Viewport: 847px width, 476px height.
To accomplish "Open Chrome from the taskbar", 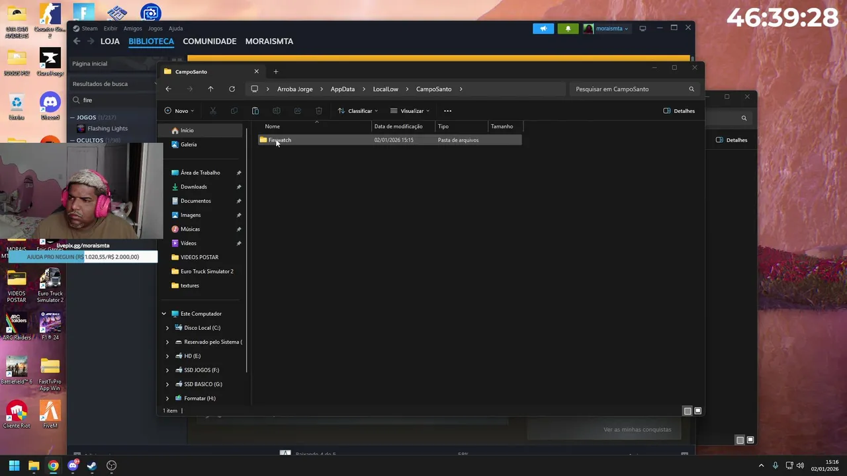I will 53,465.
